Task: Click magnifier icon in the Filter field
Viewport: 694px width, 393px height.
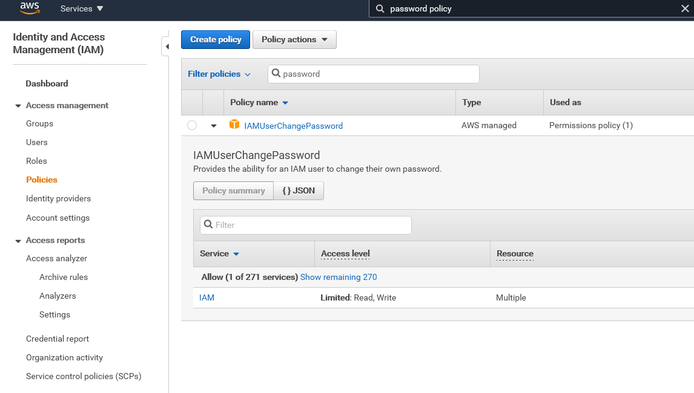Action: [x=208, y=224]
